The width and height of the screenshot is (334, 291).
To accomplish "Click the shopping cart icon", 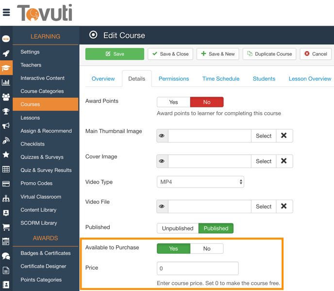I will (x=6, y=227).
